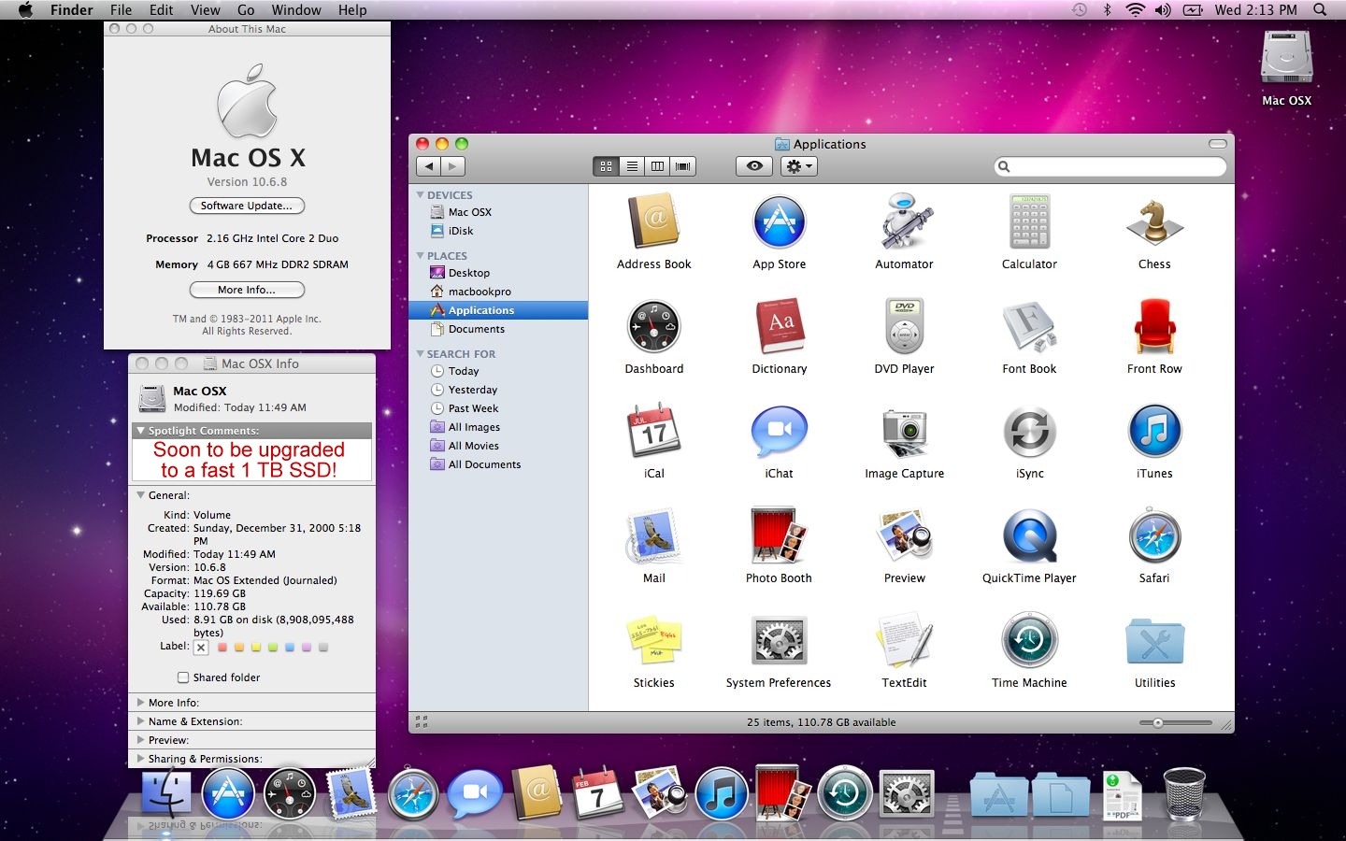
Task: Collapse the SEARCH FOR sidebar section
Action: tap(420, 354)
